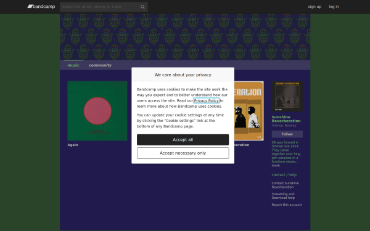Switch to the music tab

click(x=73, y=65)
